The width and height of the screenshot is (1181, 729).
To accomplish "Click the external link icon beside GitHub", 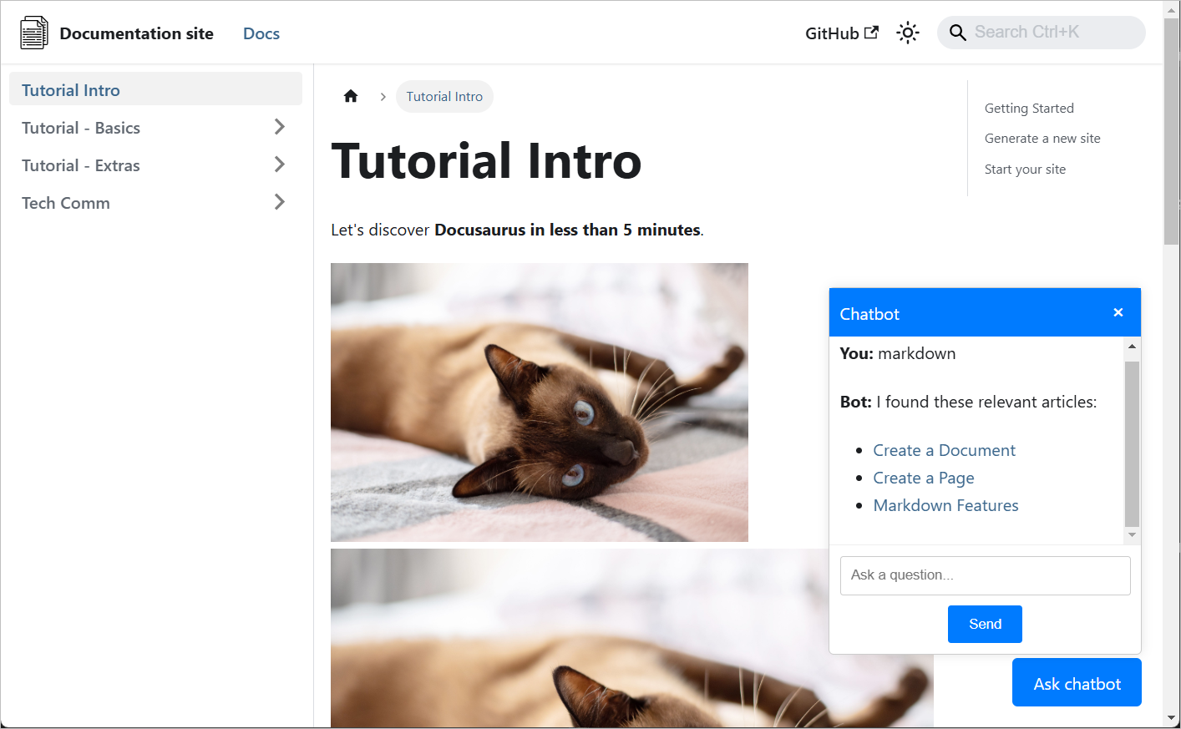I will tap(871, 32).
